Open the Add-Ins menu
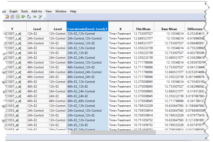The height and width of the screenshot is (142, 213). tap(37, 11)
